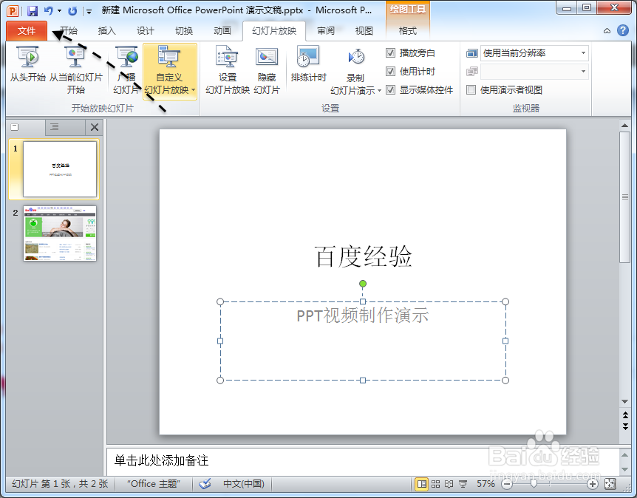Open PowerPoint Help question mark icon

pyautogui.click(x=623, y=30)
